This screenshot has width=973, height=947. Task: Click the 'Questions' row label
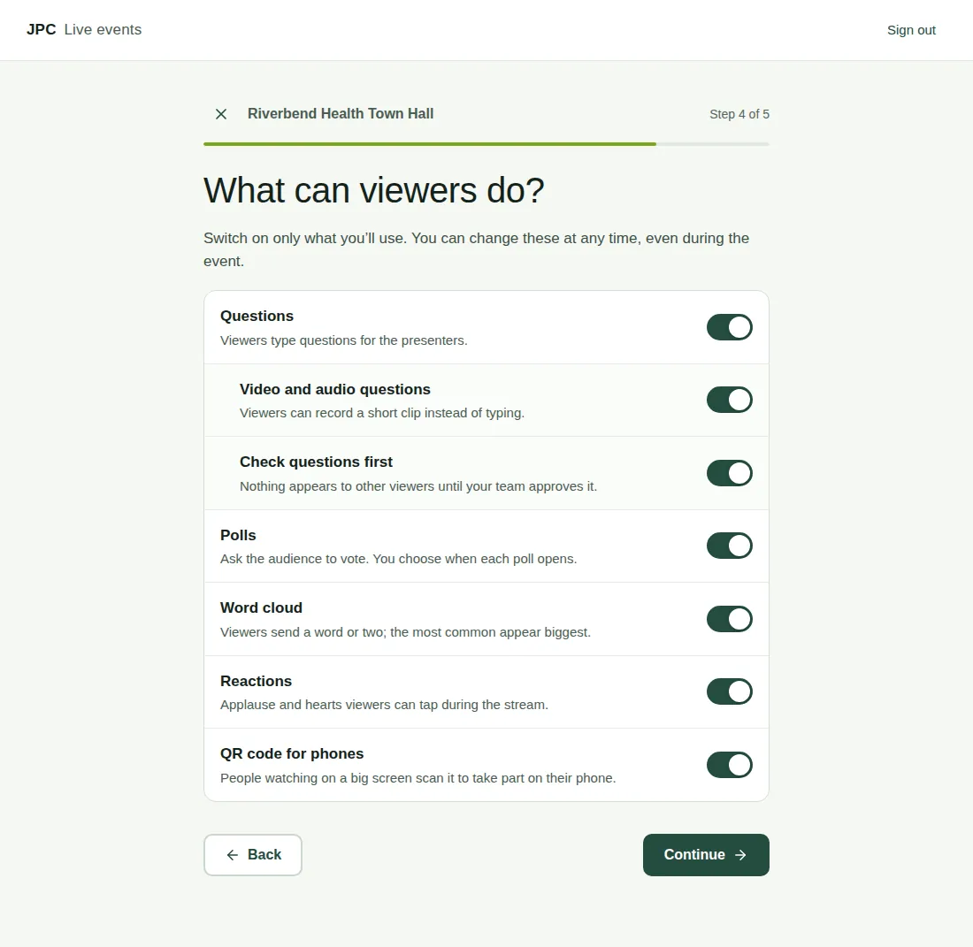(x=257, y=316)
